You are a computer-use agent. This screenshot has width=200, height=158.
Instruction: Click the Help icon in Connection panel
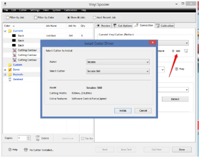point(176,69)
